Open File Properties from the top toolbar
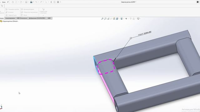 [x=55, y=2]
